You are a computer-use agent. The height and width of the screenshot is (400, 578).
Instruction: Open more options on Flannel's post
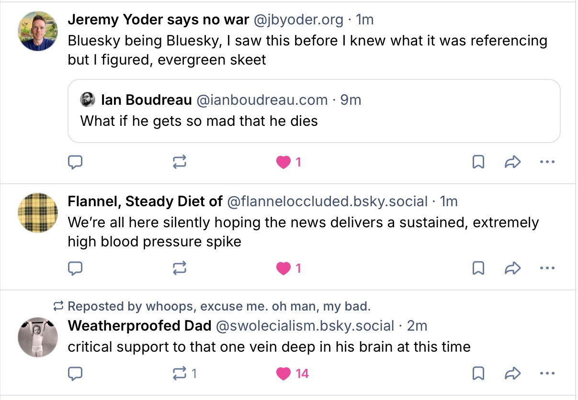546,268
